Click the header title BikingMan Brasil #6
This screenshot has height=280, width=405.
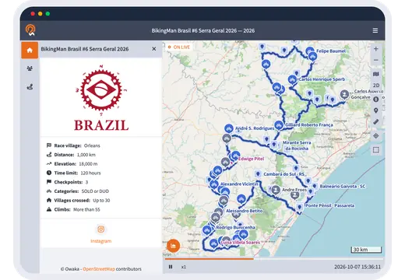[x=203, y=30]
